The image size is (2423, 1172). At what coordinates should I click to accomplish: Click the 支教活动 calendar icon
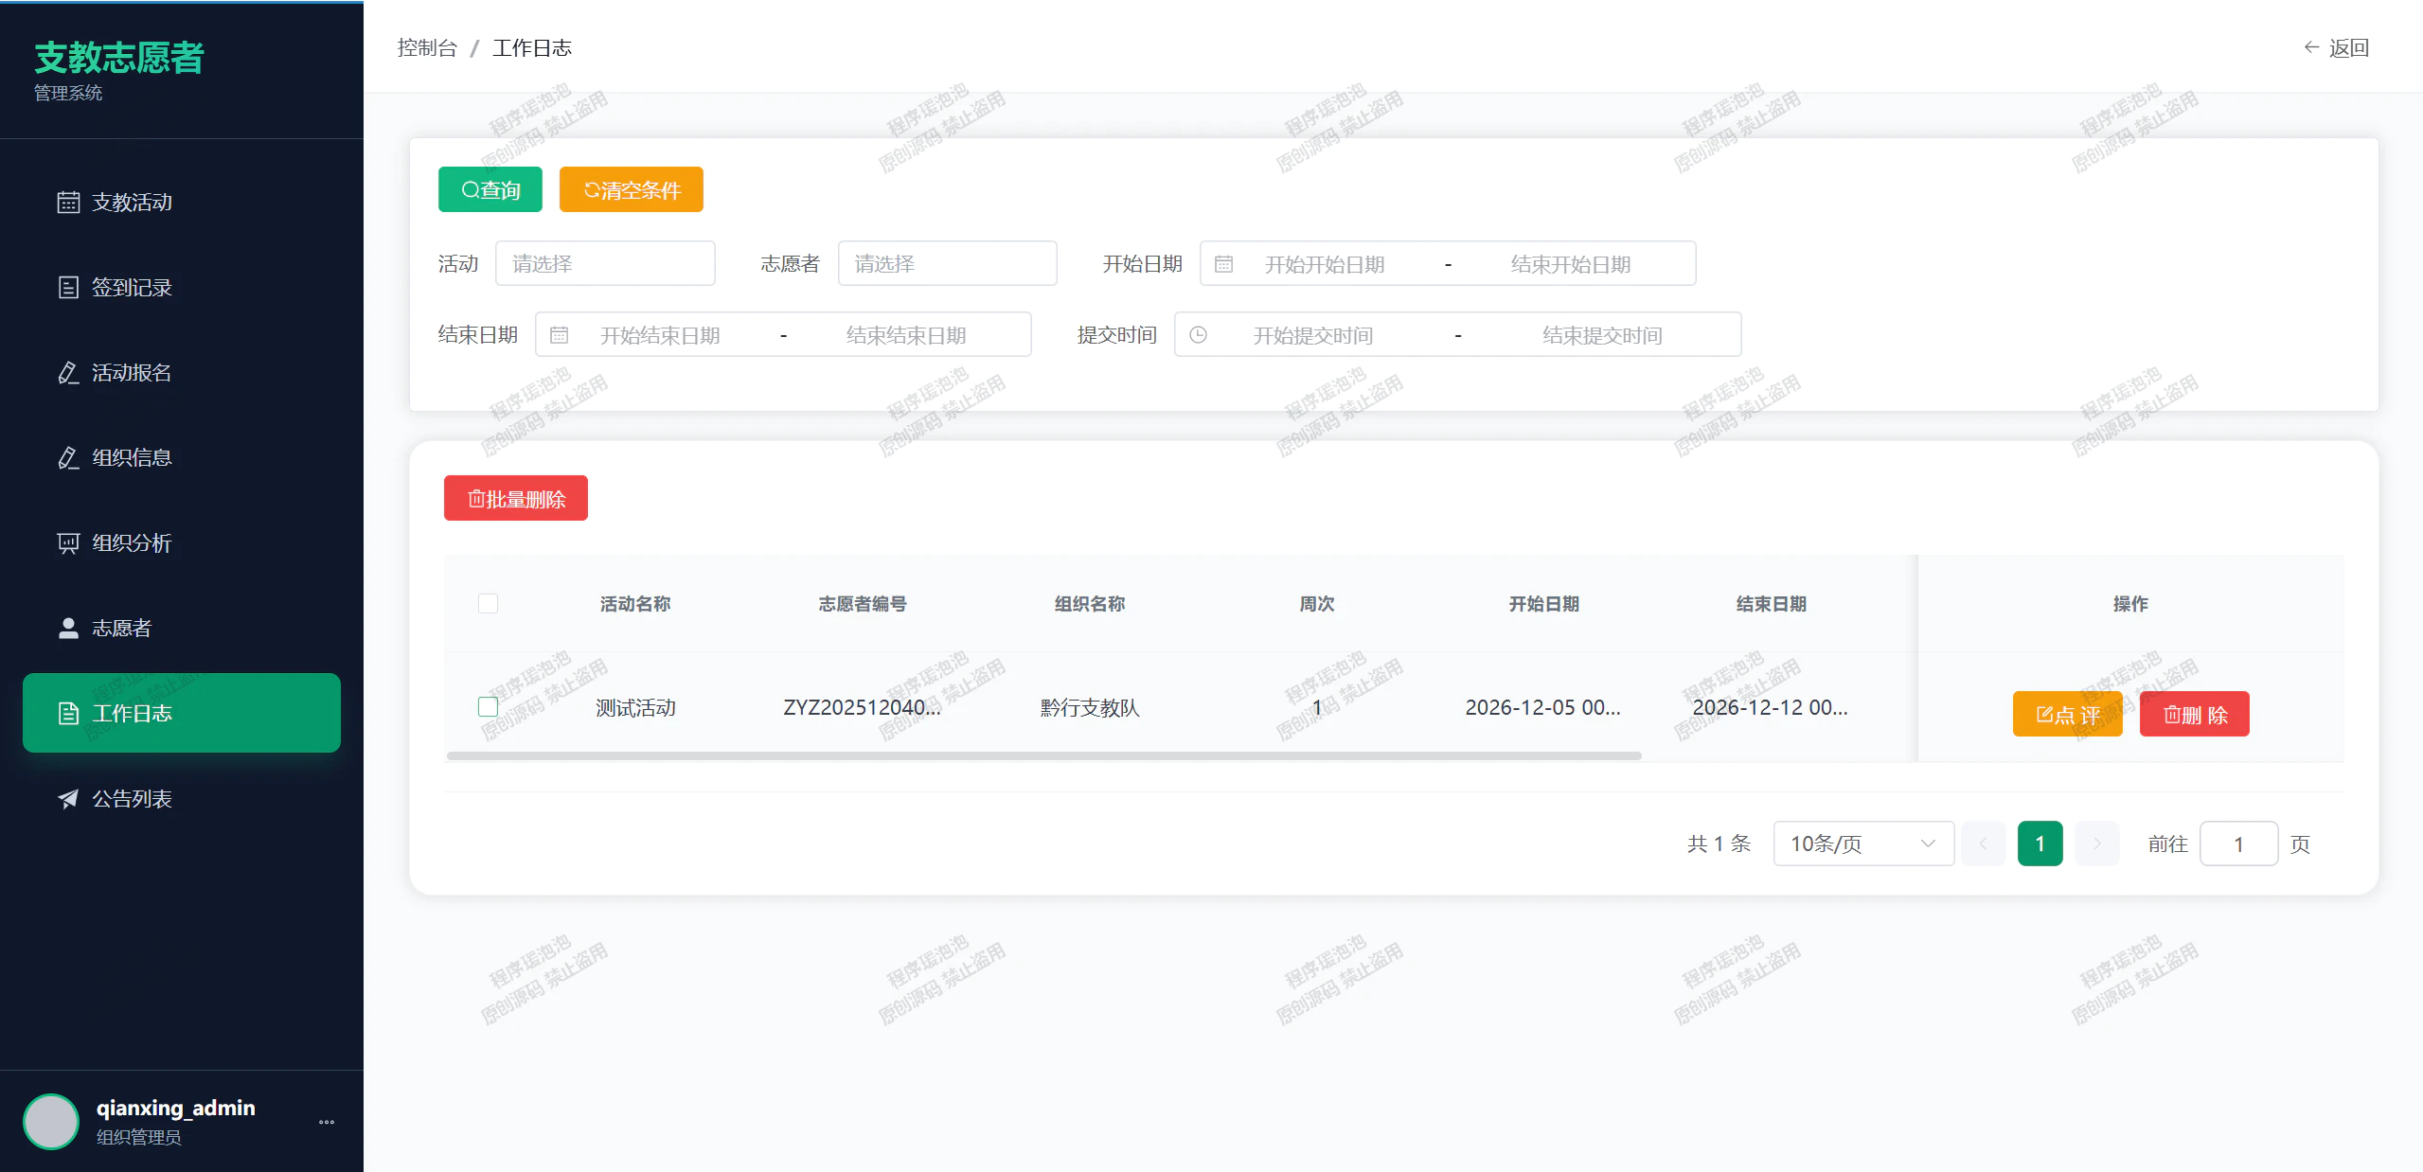pos(68,203)
